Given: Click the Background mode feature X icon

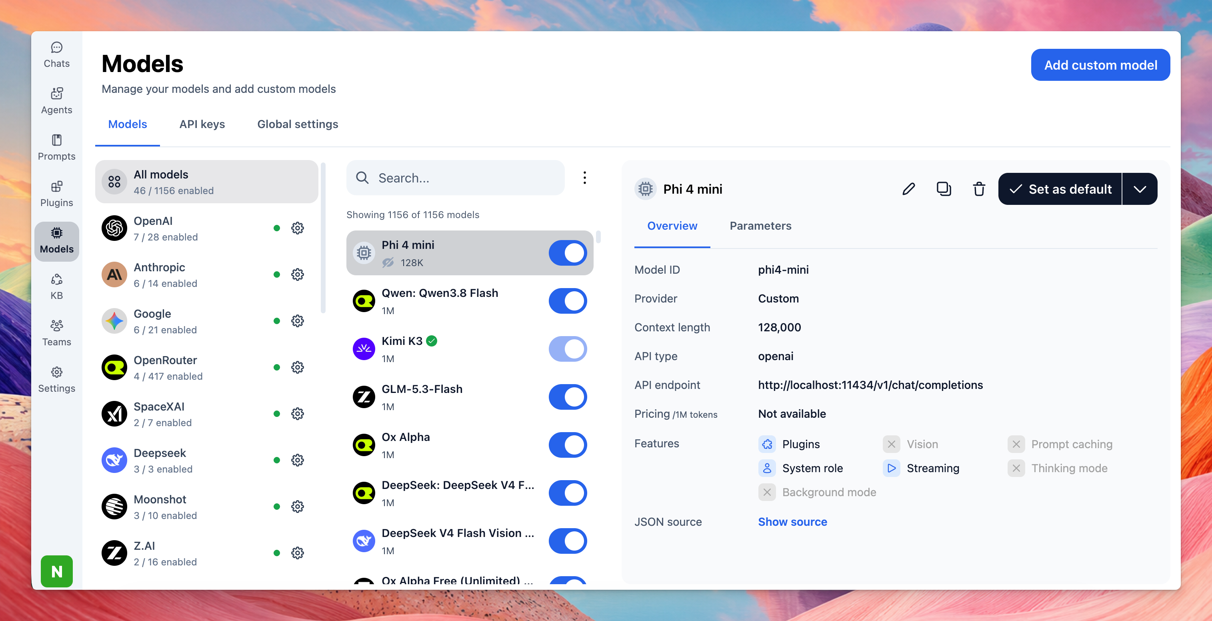Looking at the screenshot, I should pyautogui.click(x=767, y=492).
